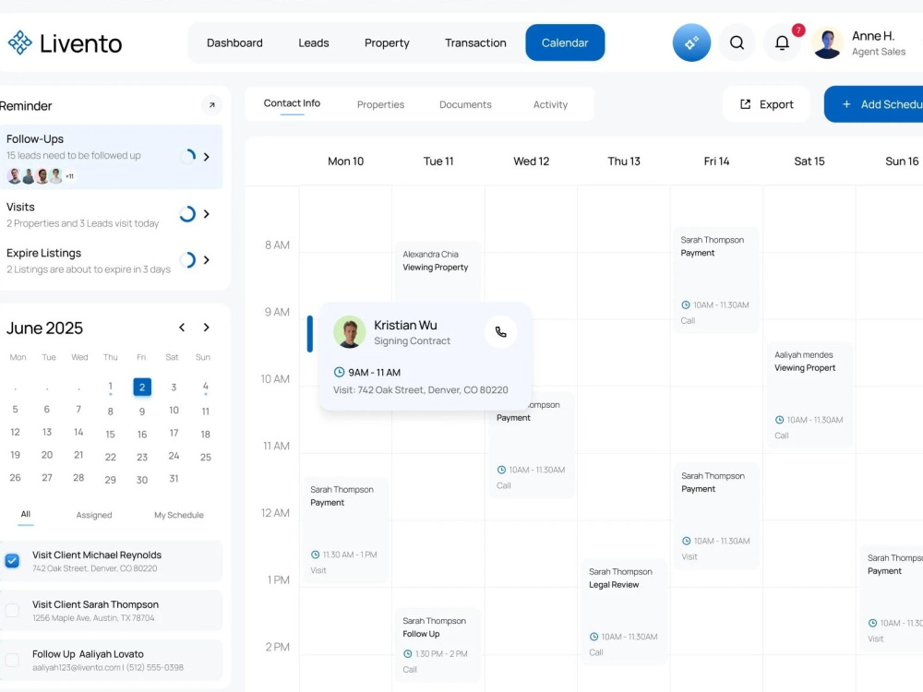Open Monday 11.30 AM Payment event
923x692 pixels.
click(x=345, y=531)
